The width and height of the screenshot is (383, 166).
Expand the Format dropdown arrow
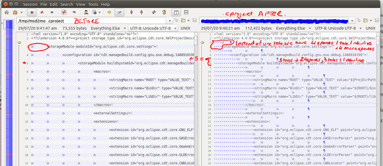[100, 13]
